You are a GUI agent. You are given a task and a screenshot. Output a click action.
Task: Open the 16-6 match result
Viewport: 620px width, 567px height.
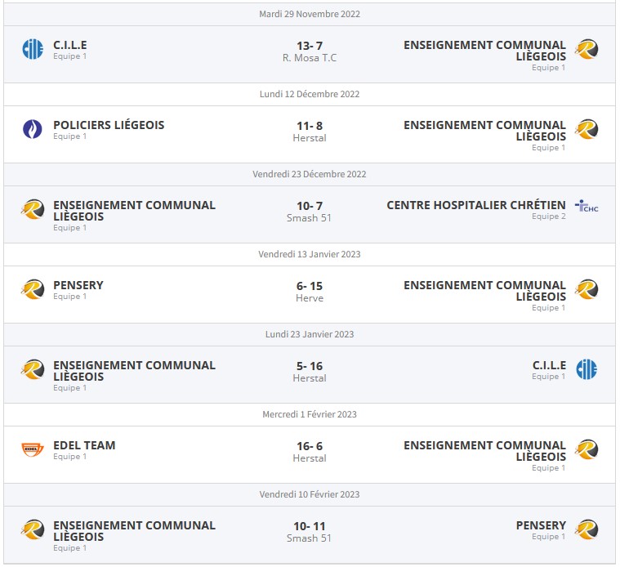310,446
